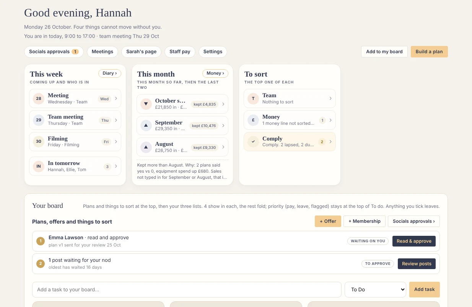Open Sarah's page
The image size is (472, 307).
tap(142, 52)
